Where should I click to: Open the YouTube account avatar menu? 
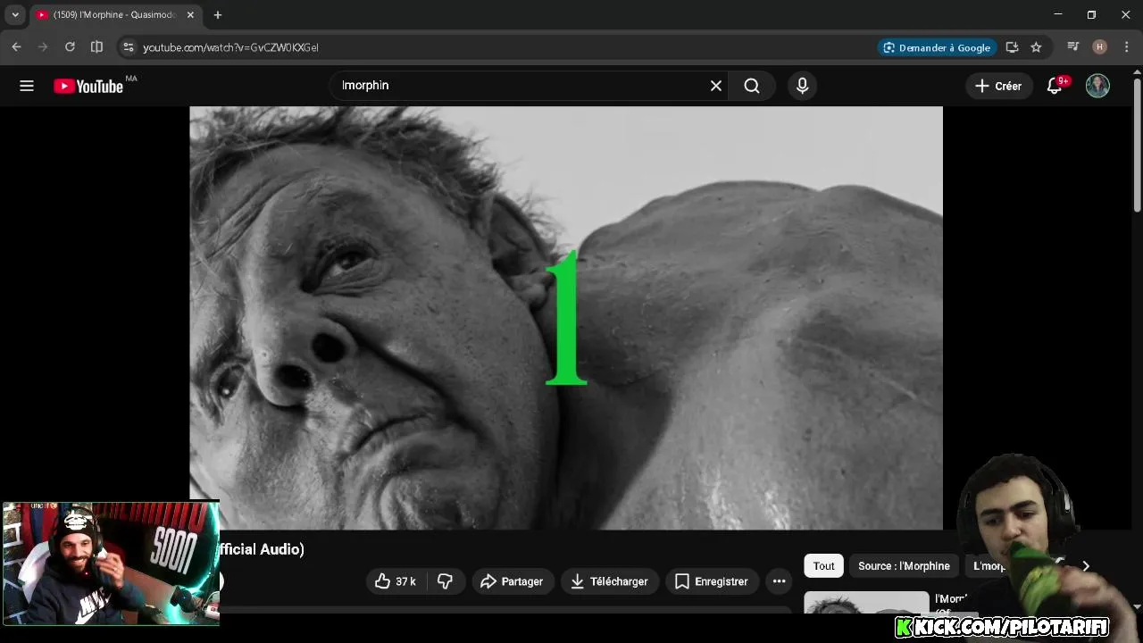(x=1097, y=86)
